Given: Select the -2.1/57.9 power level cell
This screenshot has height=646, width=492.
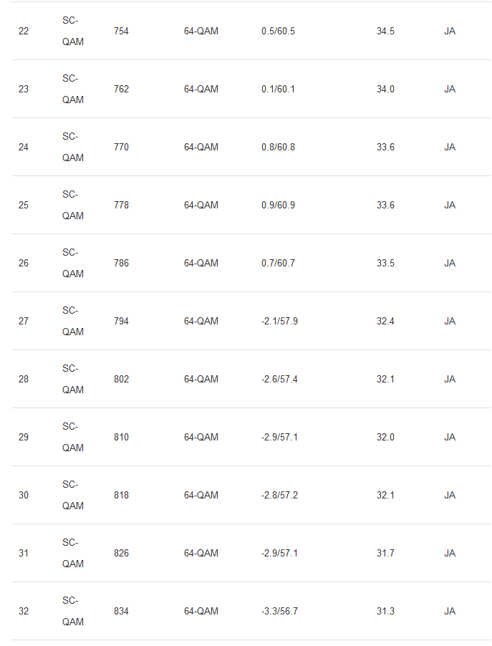Looking at the screenshot, I should coord(279,322).
